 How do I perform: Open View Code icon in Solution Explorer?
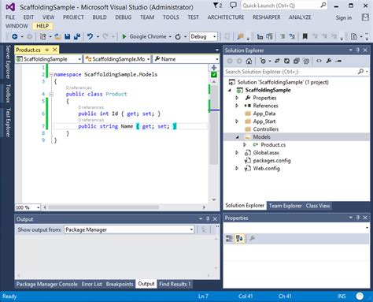[x=319, y=61]
